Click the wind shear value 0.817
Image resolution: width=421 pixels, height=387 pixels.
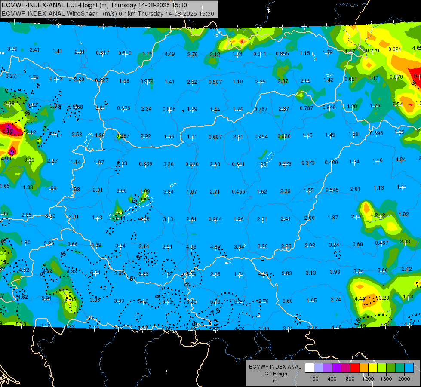pos(103,52)
